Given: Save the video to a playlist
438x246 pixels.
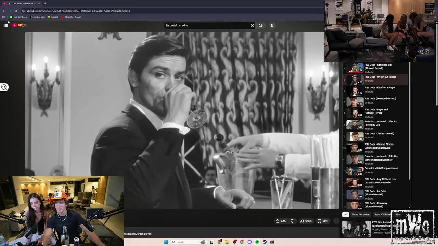Looking at the screenshot, I should click(x=323, y=221).
